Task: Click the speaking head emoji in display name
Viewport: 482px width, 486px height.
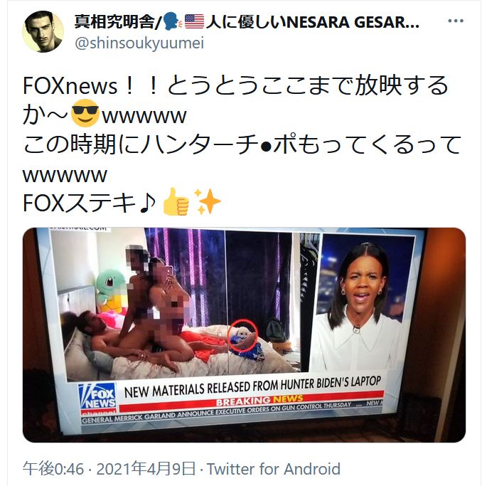Action: pyautogui.click(x=171, y=22)
